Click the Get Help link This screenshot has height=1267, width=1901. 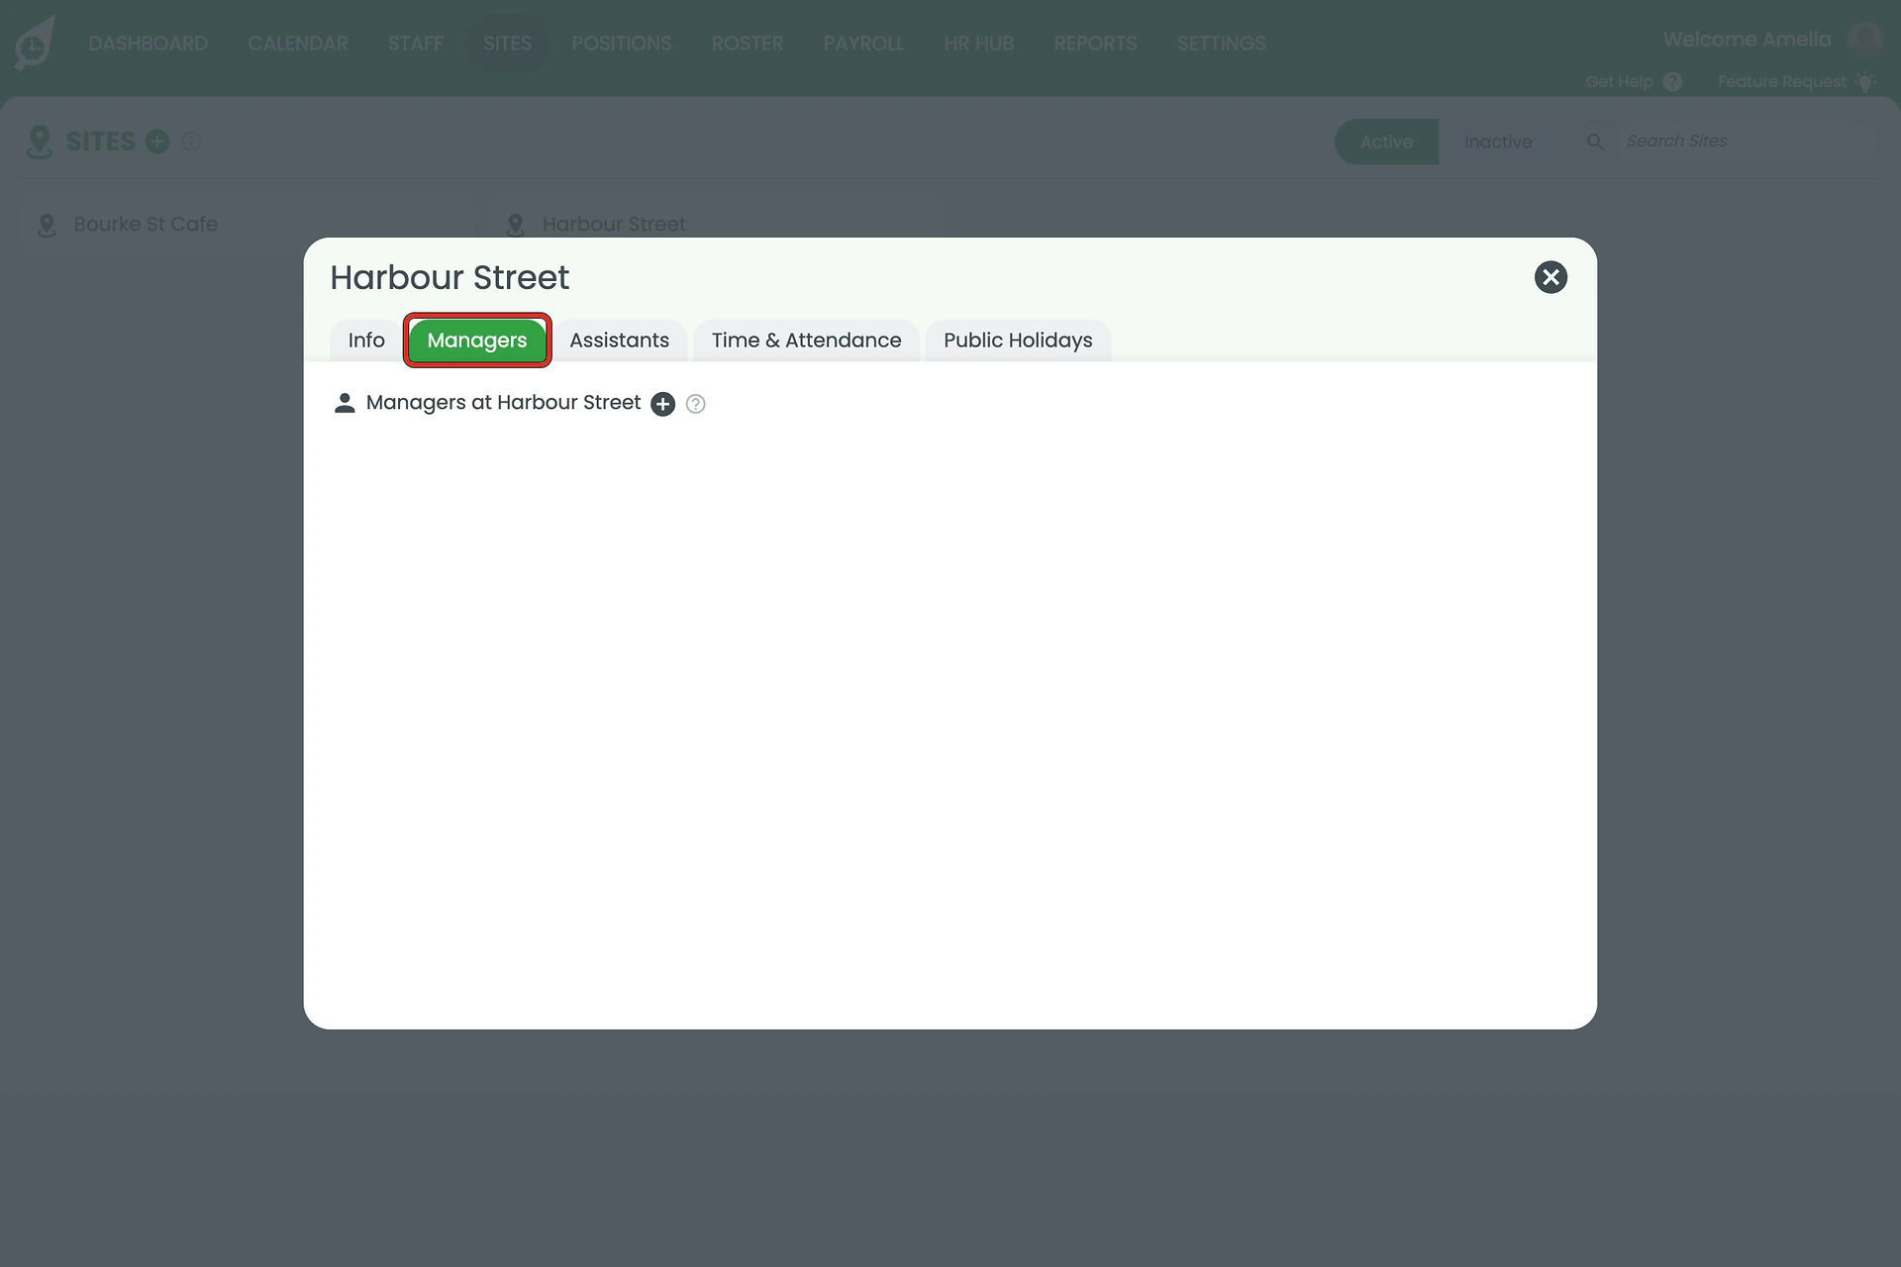click(1620, 82)
